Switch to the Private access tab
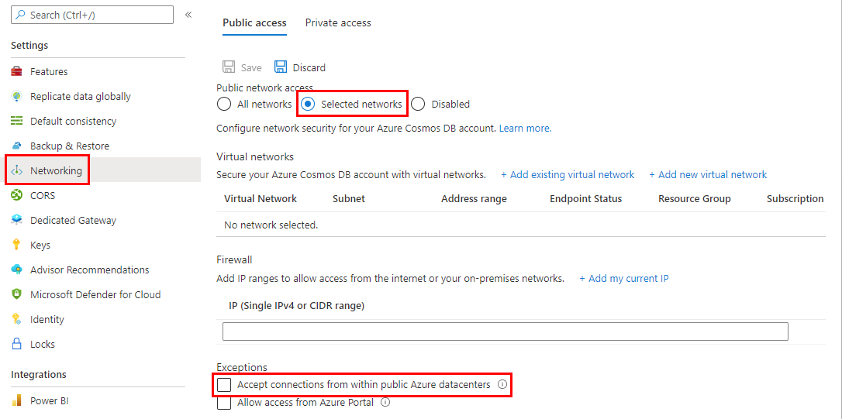 pyautogui.click(x=338, y=23)
